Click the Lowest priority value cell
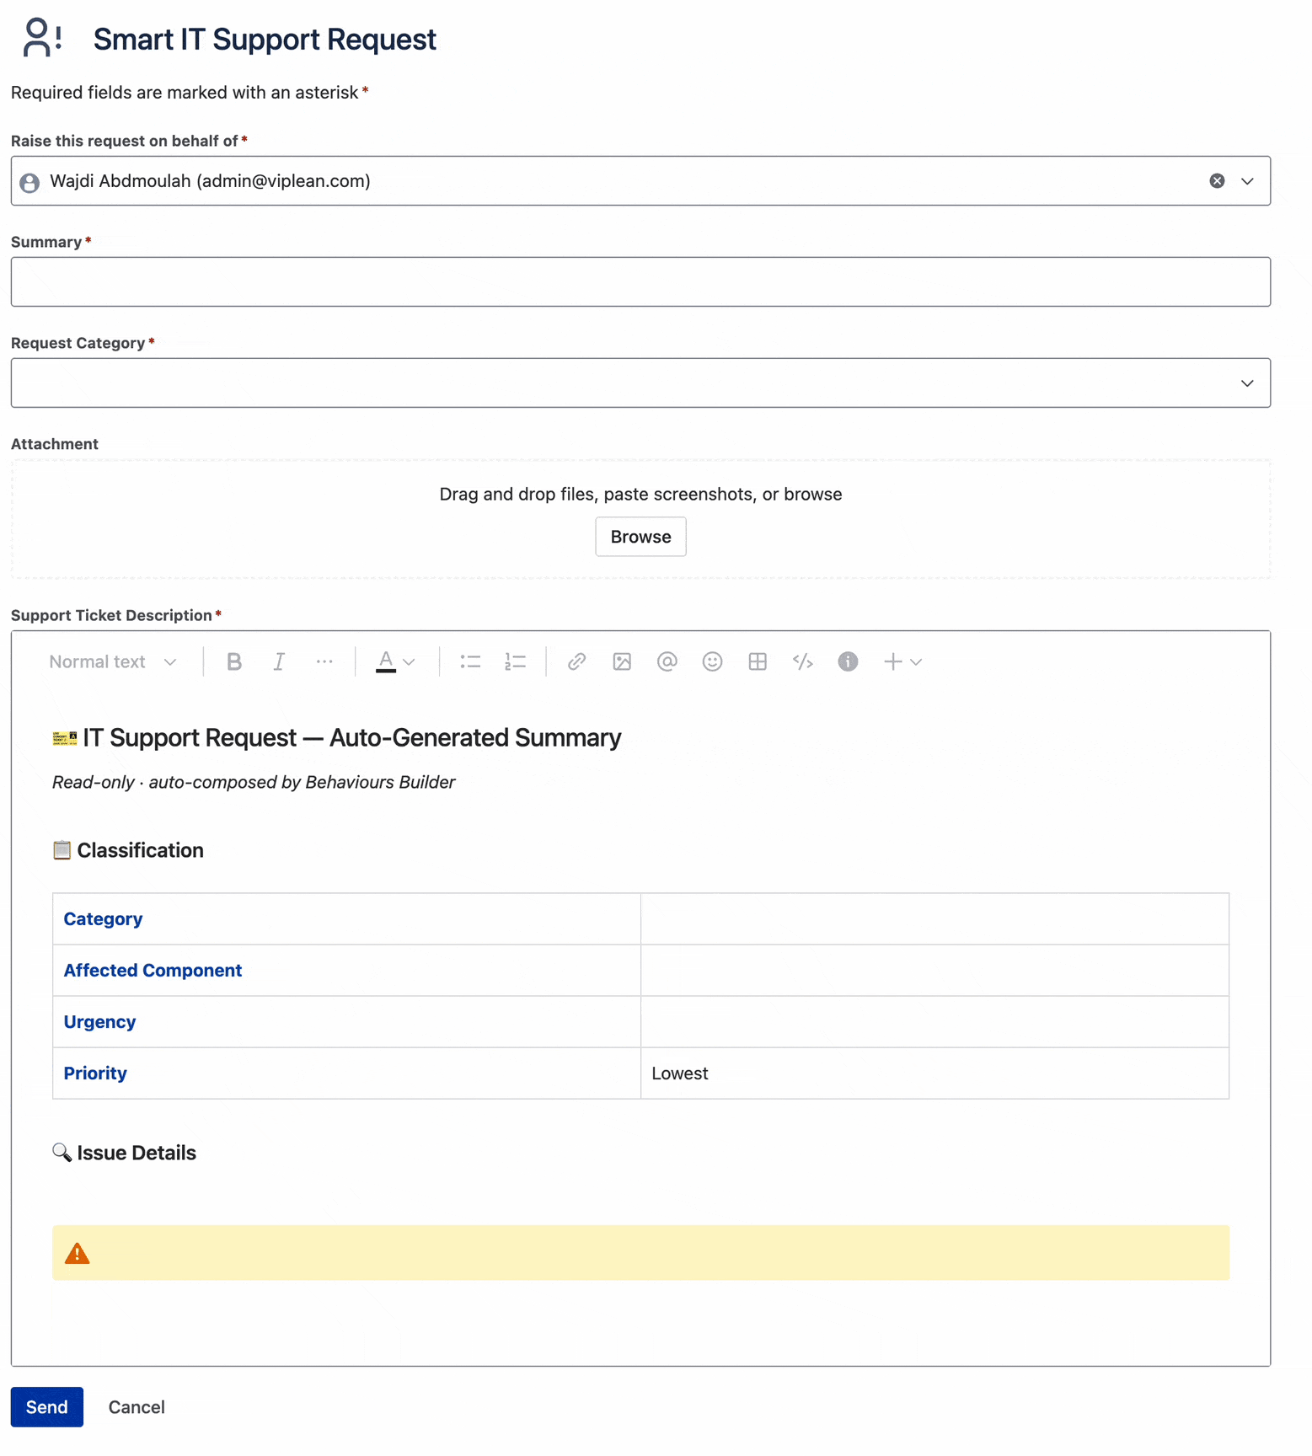Viewport: 1312px width, 1456px height. click(934, 1073)
